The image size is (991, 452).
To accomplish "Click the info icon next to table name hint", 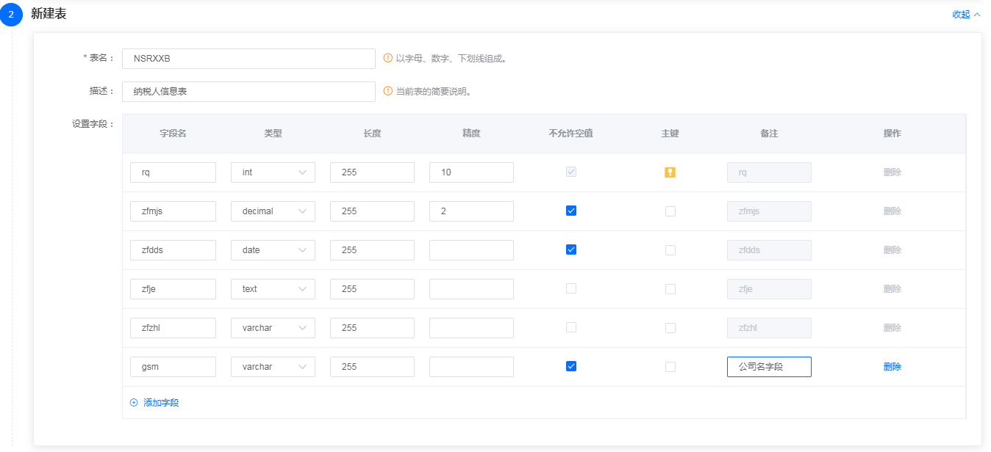I will click(388, 58).
